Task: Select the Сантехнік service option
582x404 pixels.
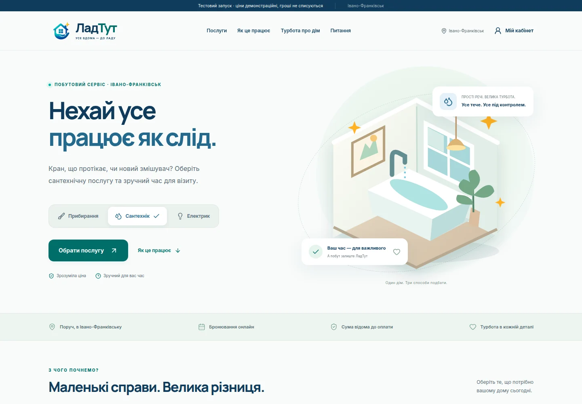Action: pyautogui.click(x=137, y=216)
